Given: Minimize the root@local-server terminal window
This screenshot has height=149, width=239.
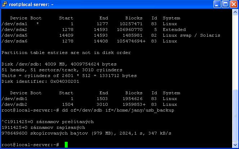Looking at the screenshot, I should [x=217, y=4].
